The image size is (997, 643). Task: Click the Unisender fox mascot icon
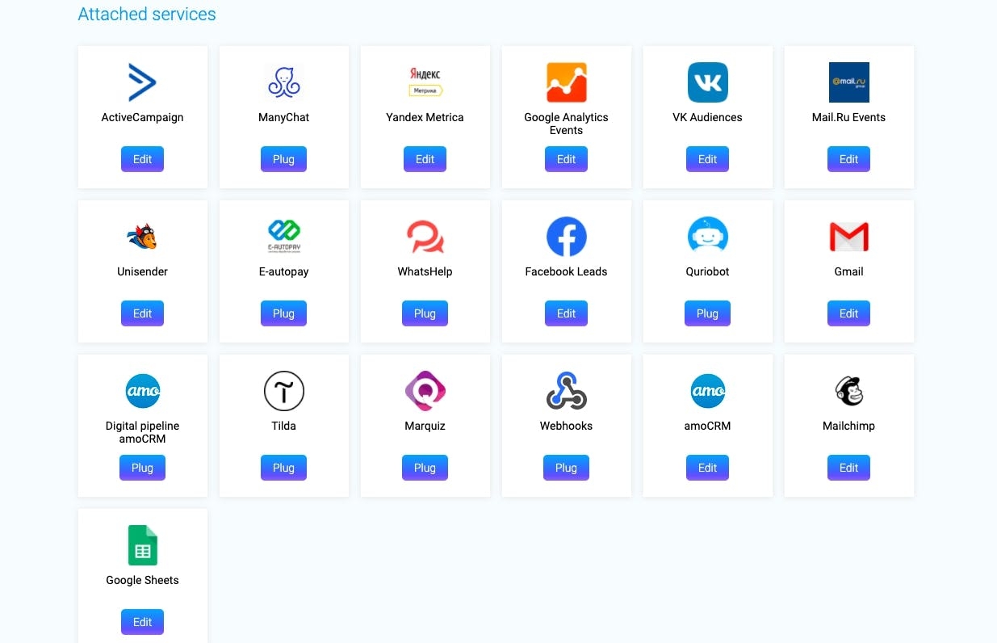coord(142,237)
